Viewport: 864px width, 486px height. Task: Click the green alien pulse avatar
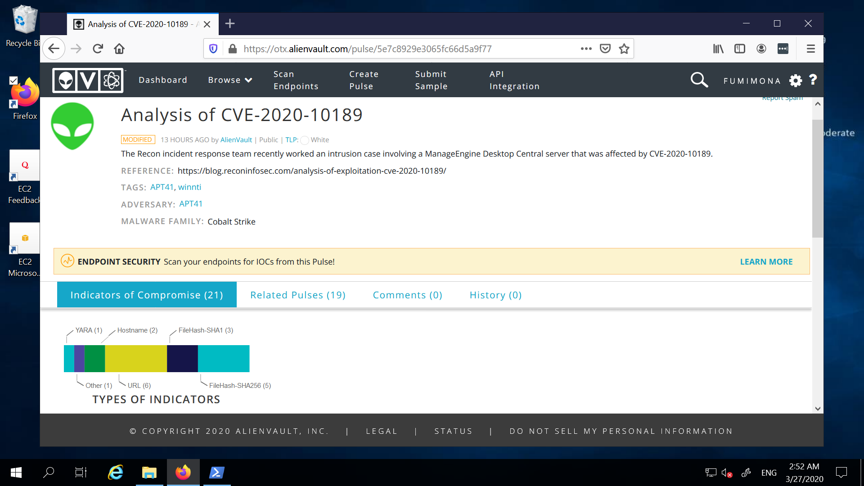(72, 126)
